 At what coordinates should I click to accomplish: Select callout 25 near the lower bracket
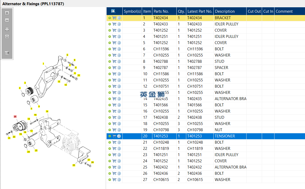(74, 165)
